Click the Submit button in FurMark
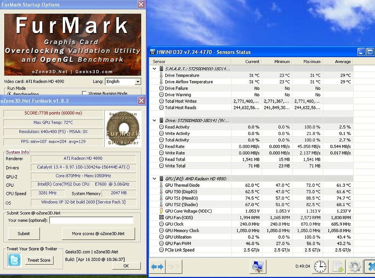This screenshot has height=278, width=375. pos(24,234)
